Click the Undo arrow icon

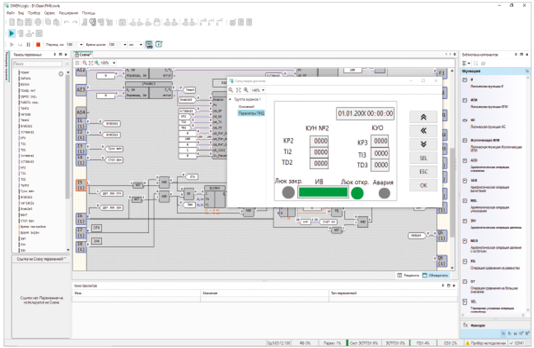pyautogui.click(x=67, y=23)
